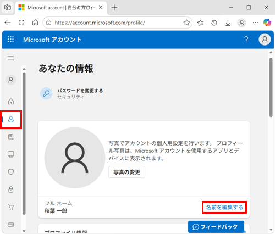Click the name 秋葉 一郎
This screenshot has width=275, height=234.
56,211
